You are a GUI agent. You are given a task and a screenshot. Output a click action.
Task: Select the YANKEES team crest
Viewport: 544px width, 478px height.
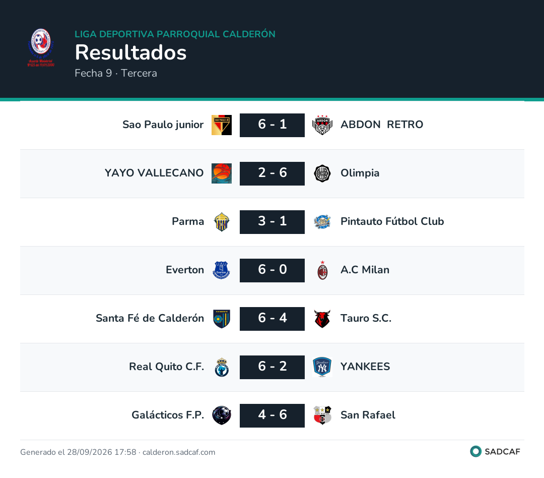(x=322, y=367)
